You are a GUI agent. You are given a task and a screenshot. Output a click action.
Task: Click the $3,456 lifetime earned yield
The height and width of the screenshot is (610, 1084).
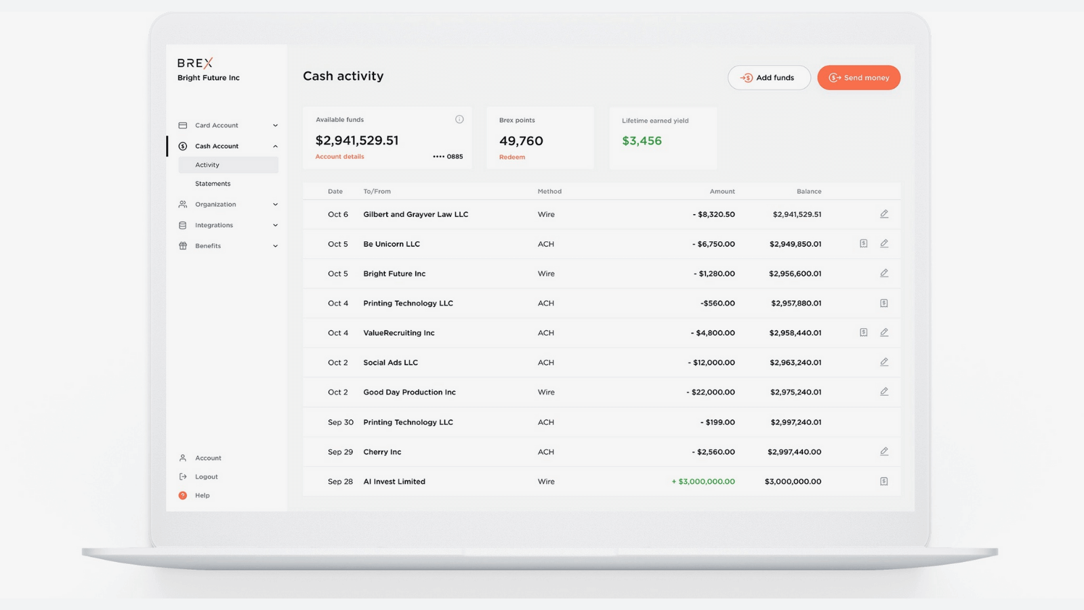(642, 141)
